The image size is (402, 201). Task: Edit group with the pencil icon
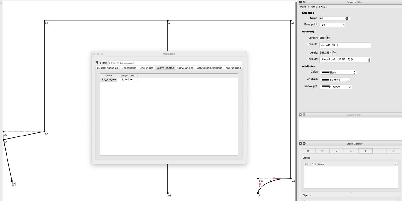click(x=394, y=151)
